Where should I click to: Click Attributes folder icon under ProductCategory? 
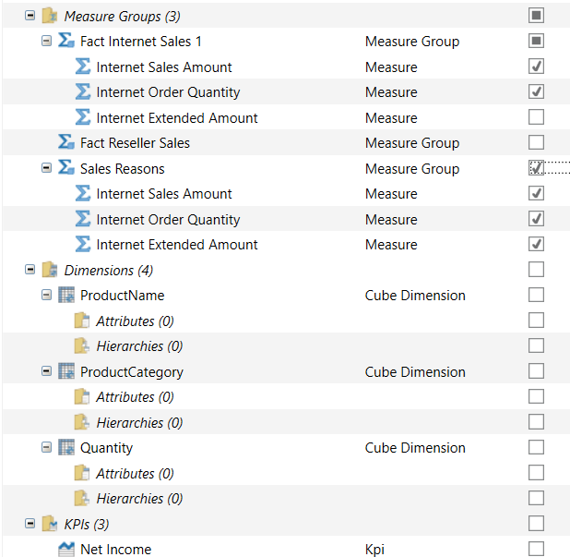pyautogui.click(x=82, y=397)
